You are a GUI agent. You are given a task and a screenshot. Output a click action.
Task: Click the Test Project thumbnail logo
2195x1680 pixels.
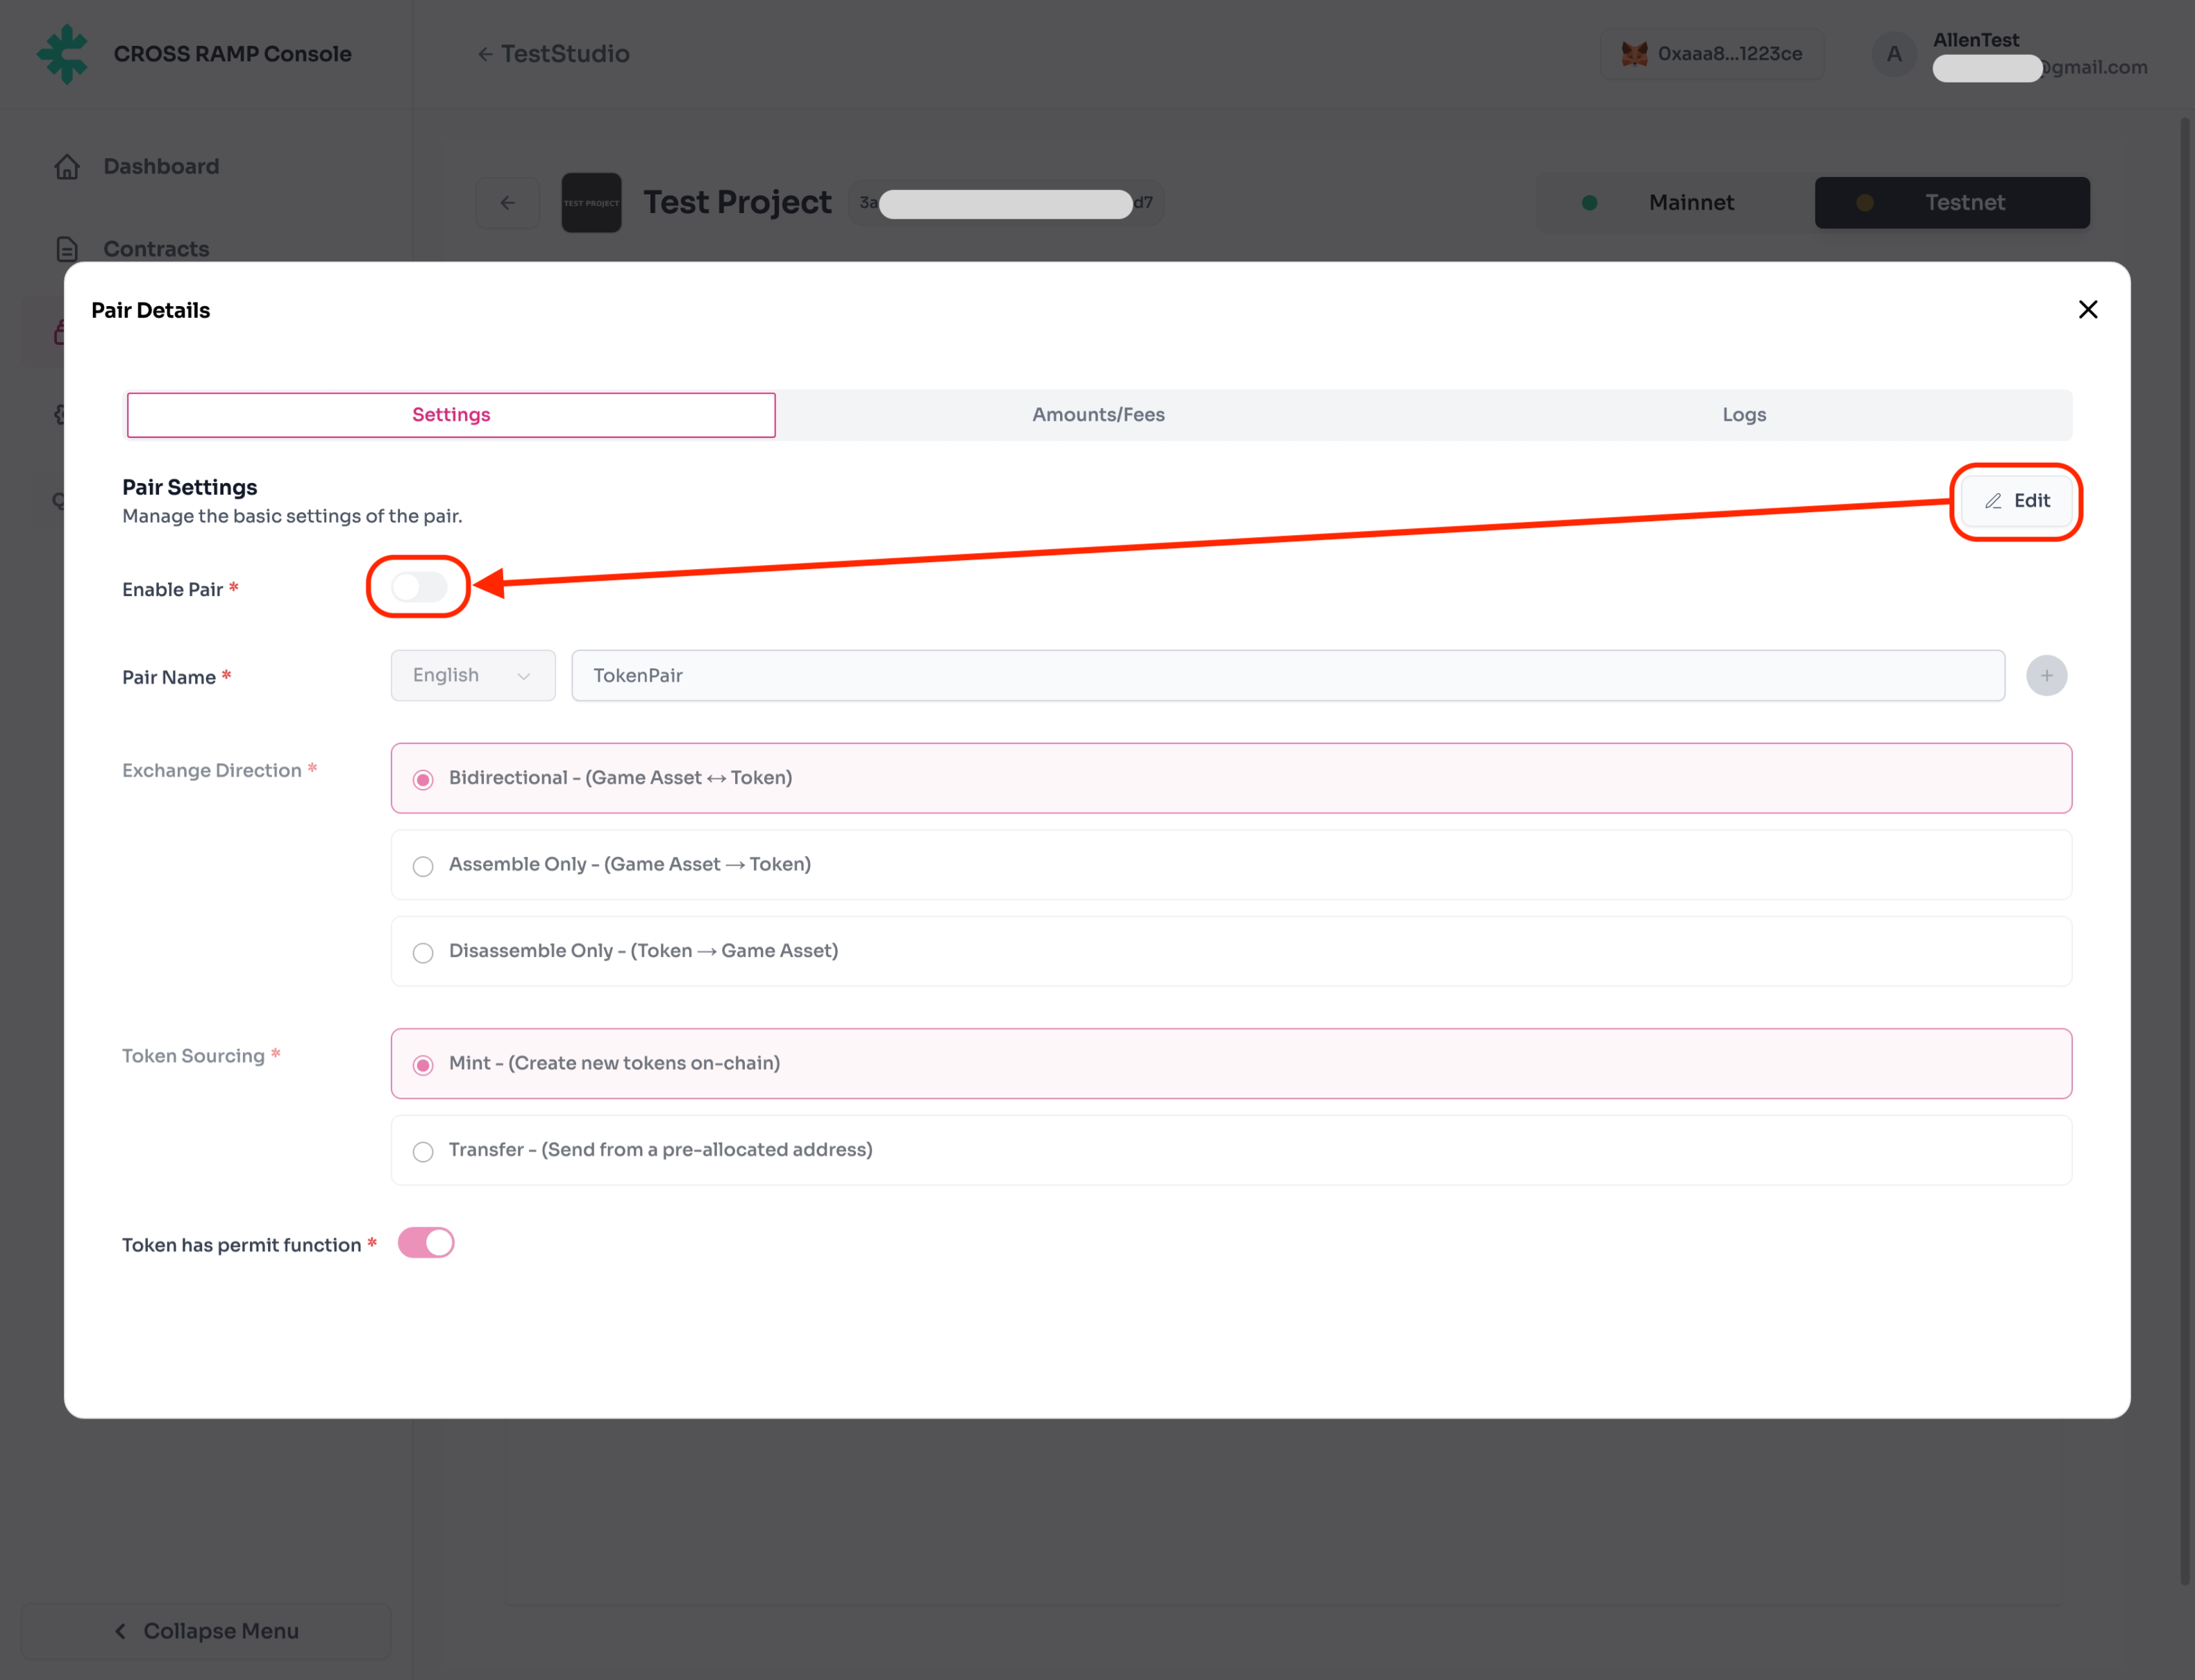pyautogui.click(x=591, y=203)
